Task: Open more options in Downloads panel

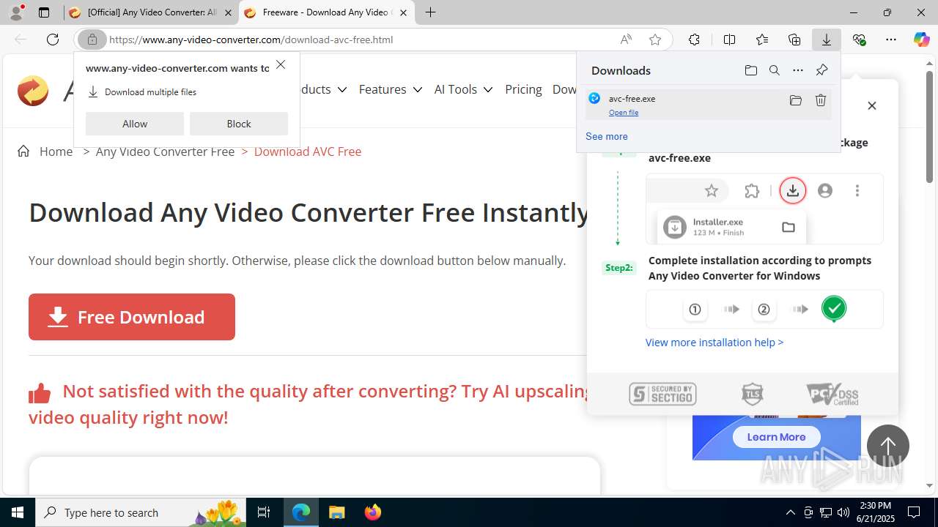Action: (798, 70)
